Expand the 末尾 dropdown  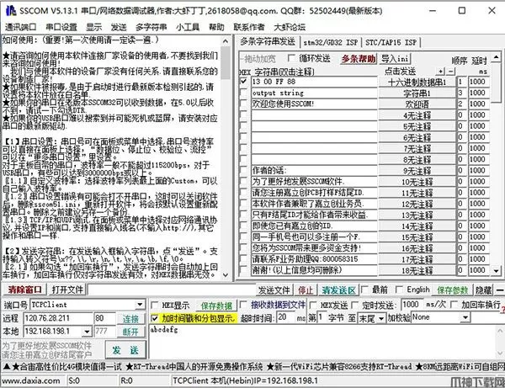tap(381, 318)
